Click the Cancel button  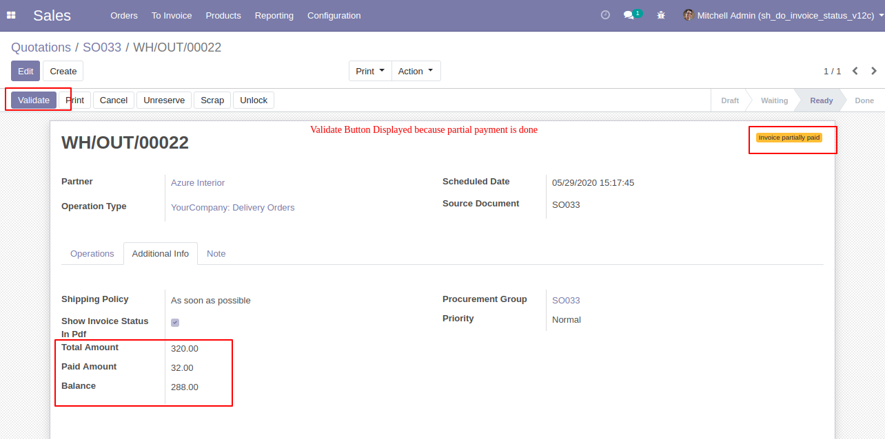(x=114, y=100)
